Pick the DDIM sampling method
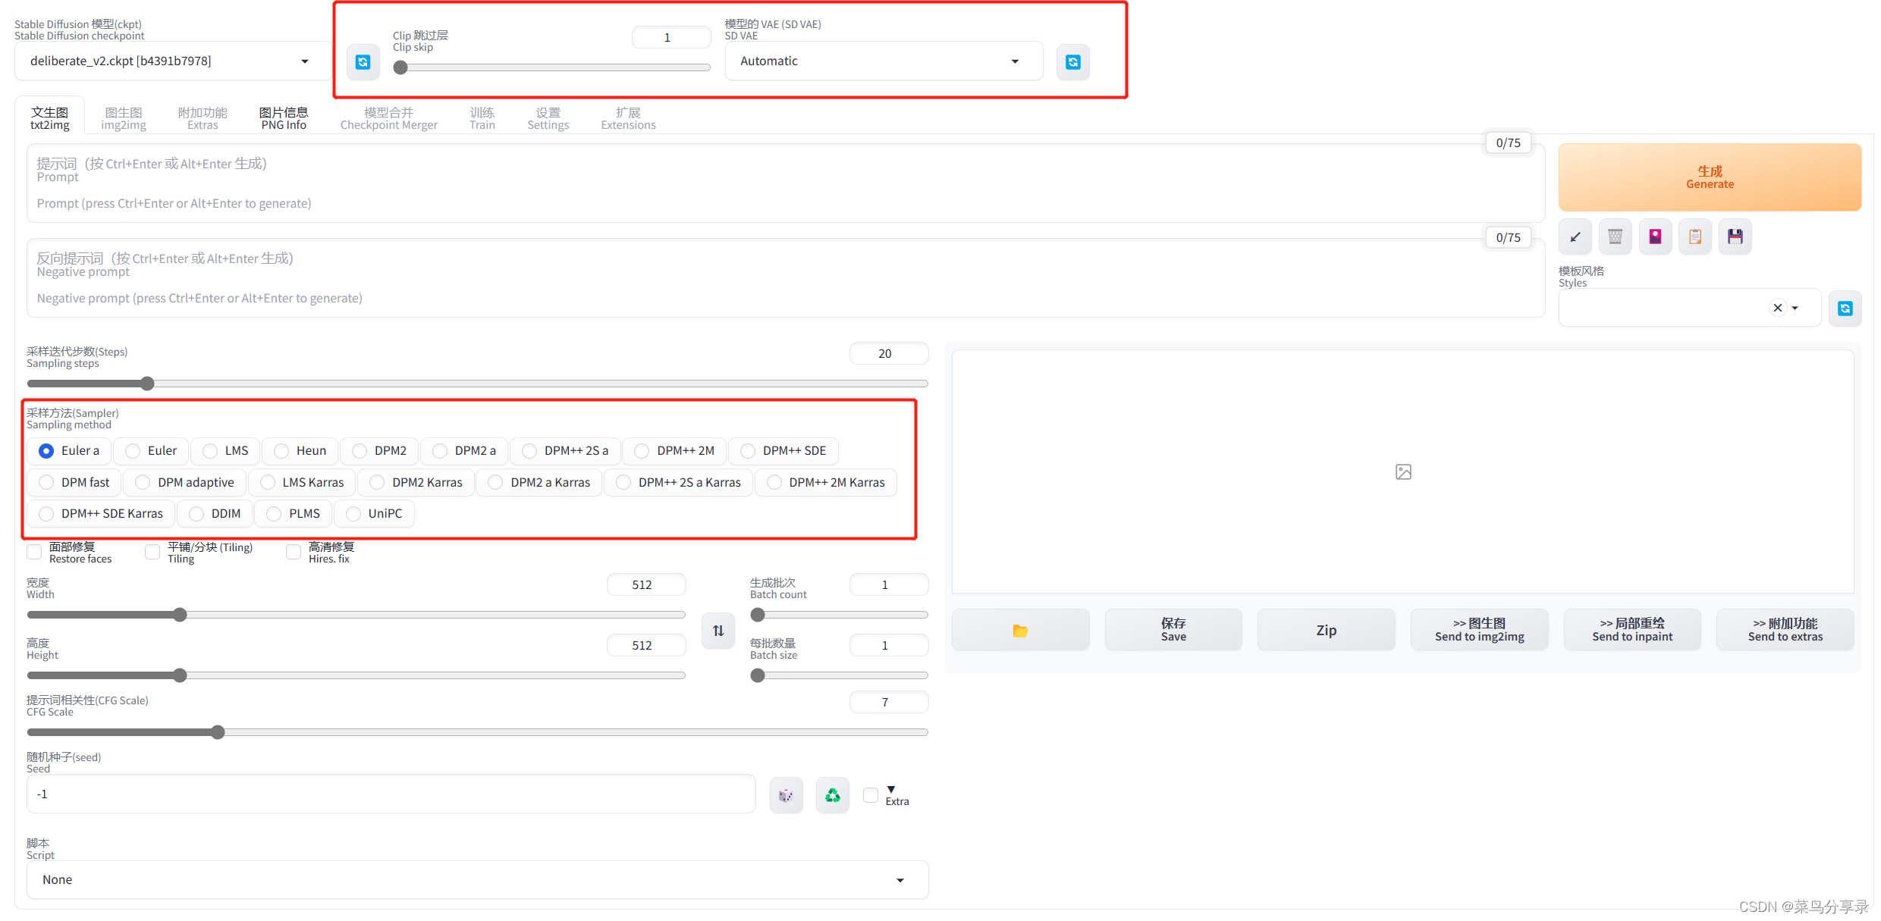This screenshot has height=921, width=1881. click(x=215, y=513)
